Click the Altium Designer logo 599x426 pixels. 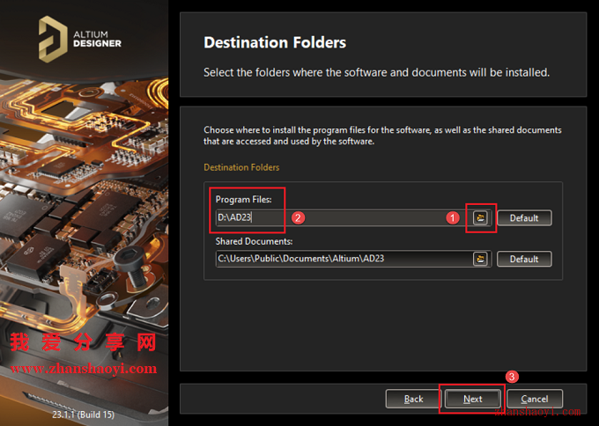pyautogui.click(x=80, y=39)
